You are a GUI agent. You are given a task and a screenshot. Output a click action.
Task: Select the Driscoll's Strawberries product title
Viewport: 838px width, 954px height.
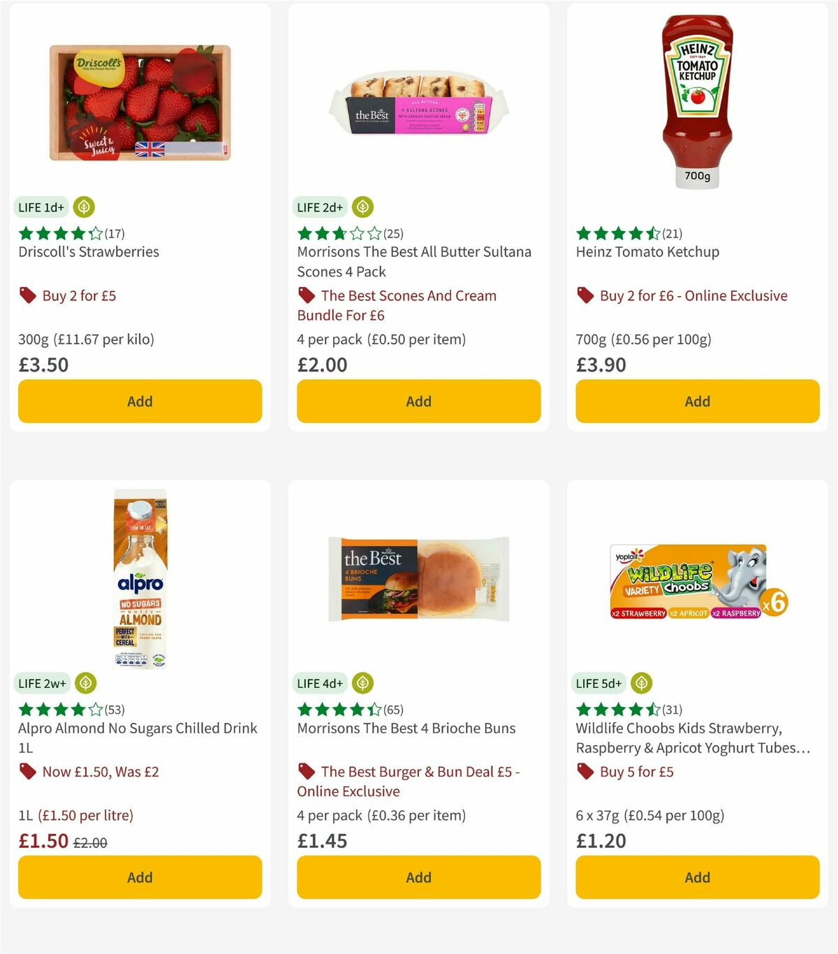(89, 251)
